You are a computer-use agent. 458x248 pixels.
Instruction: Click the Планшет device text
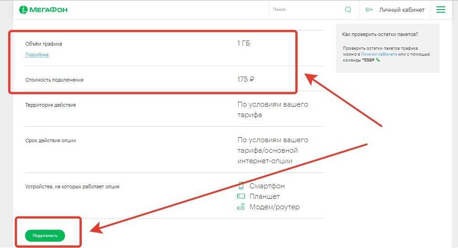pos(265,196)
